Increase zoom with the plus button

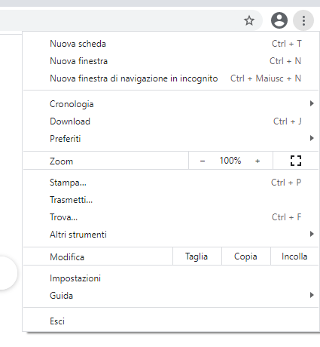click(x=258, y=161)
